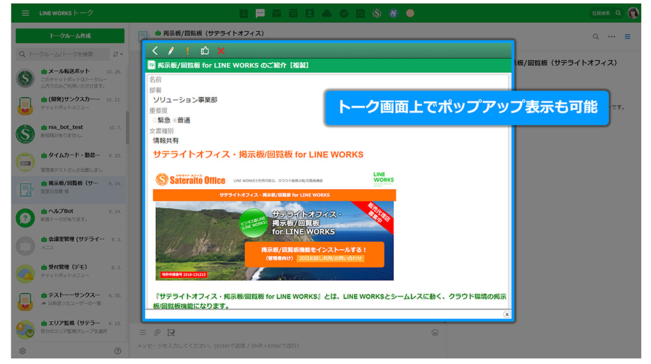Click the chat room search magnifier icon
Image resolution: width=651 pixels, height=364 pixels.
click(x=596, y=36)
